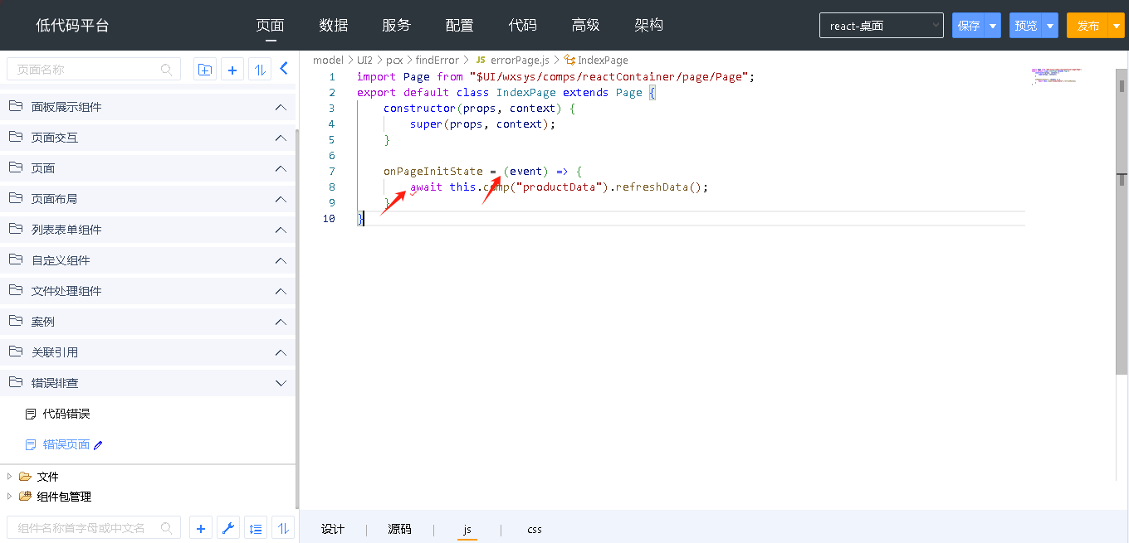
Task: Open the dropdown arrow next to 发布
Action: (x=1117, y=26)
